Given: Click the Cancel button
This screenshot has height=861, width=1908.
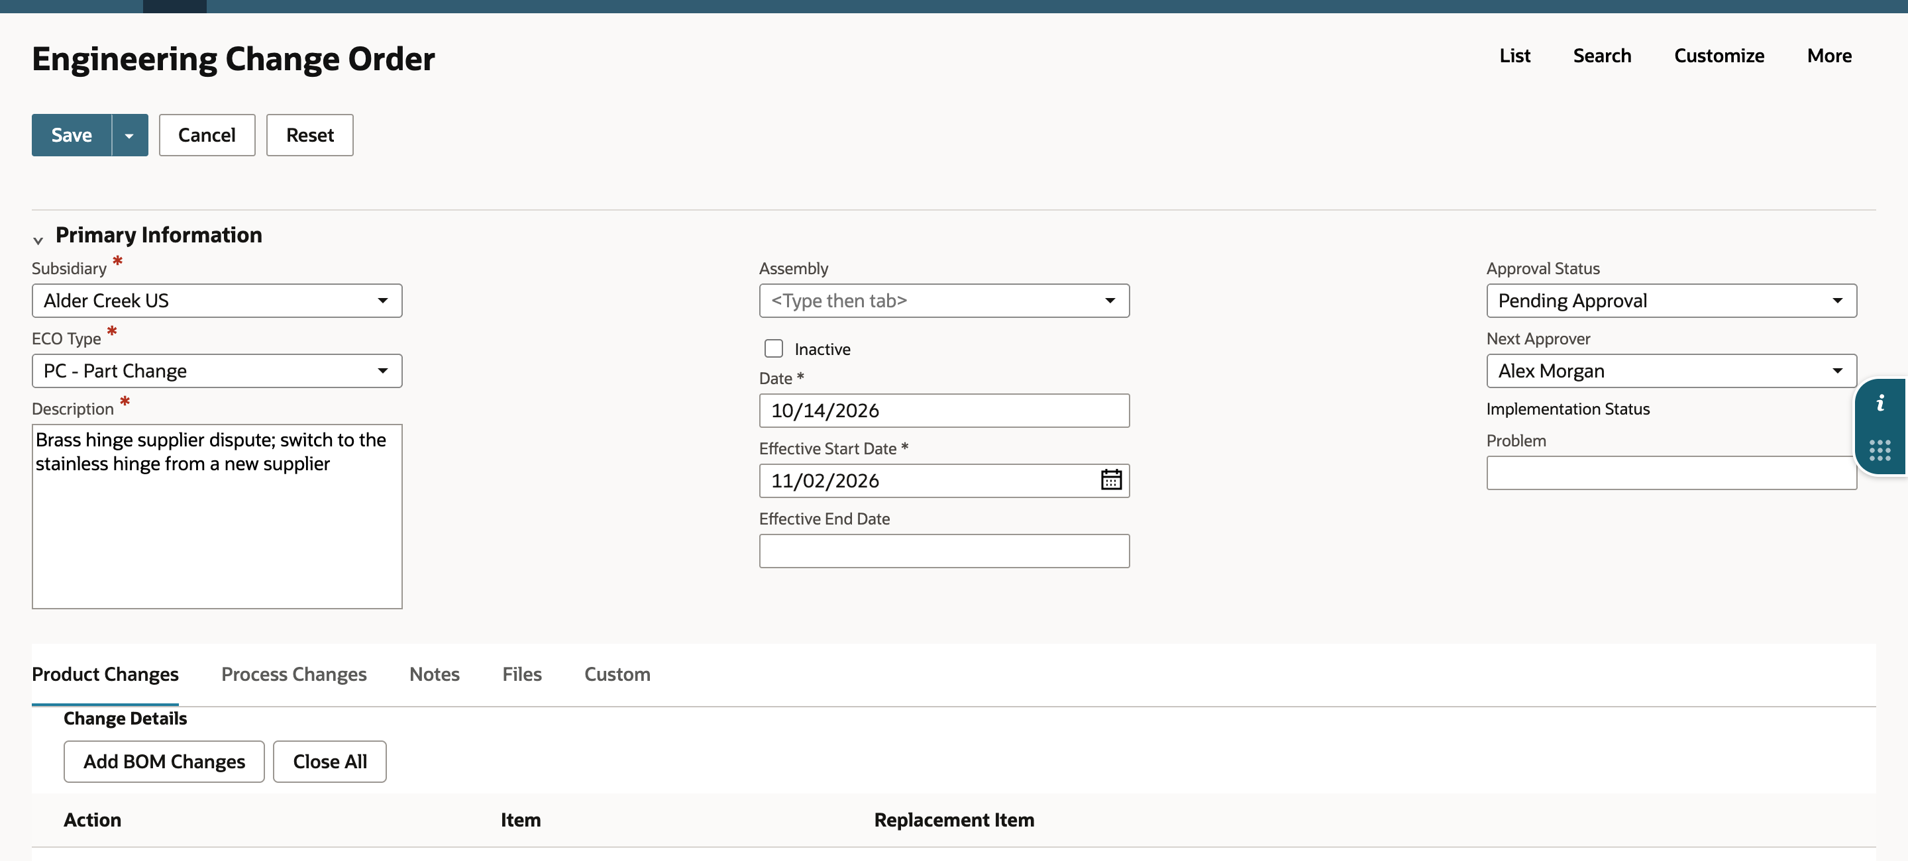Looking at the screenshot, I should (207, 136).
